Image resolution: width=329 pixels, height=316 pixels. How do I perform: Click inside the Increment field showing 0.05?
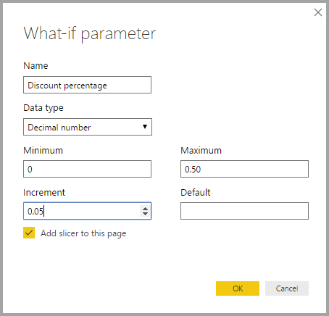point(82,211)
